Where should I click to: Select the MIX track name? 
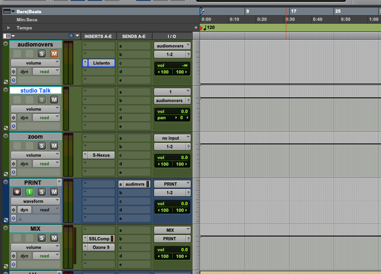click(35, 229)
